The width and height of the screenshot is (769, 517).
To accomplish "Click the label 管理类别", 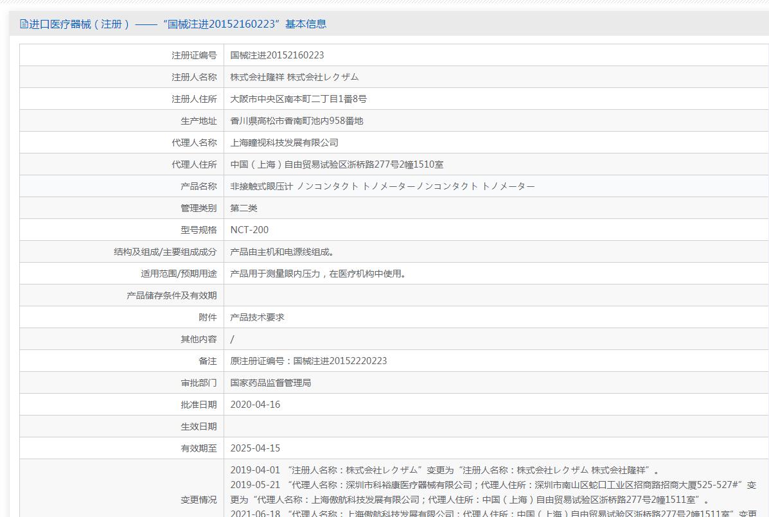I will 199,208.
